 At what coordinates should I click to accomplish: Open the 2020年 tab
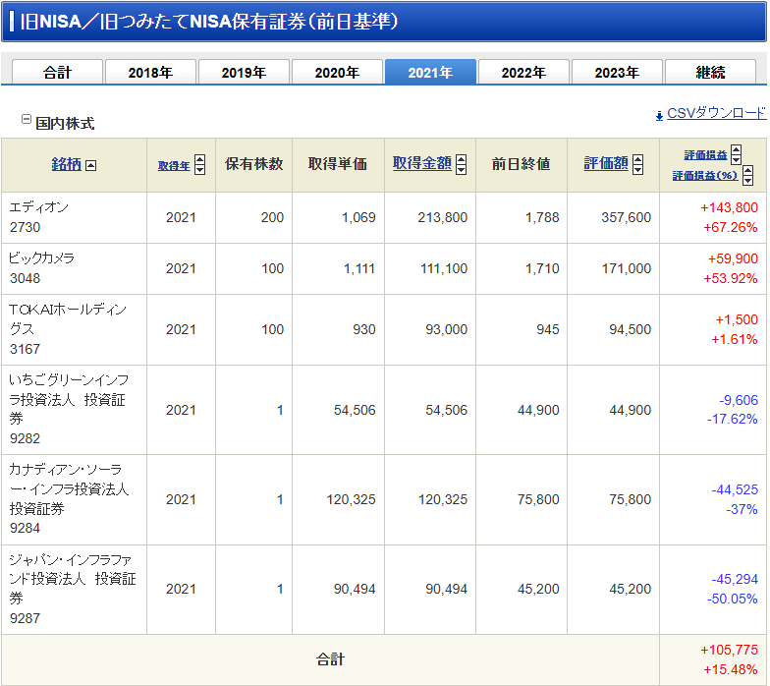coord(337,73)
